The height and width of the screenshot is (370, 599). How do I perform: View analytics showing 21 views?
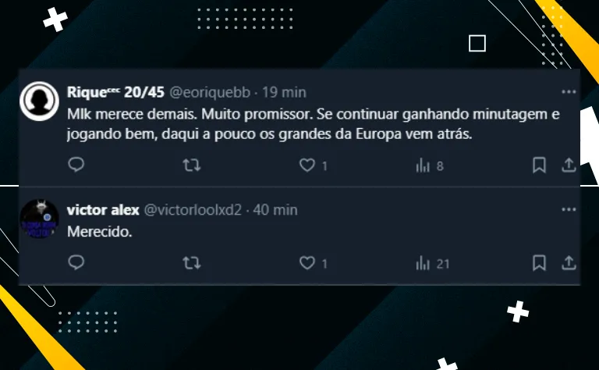point(432,264)
